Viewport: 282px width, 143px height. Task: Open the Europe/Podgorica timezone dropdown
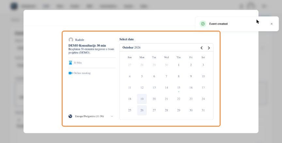[91, 116]
